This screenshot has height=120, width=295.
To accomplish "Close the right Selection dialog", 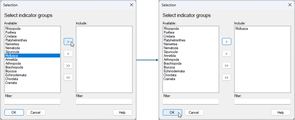I will pyautogui.click(x=290, y=5).
